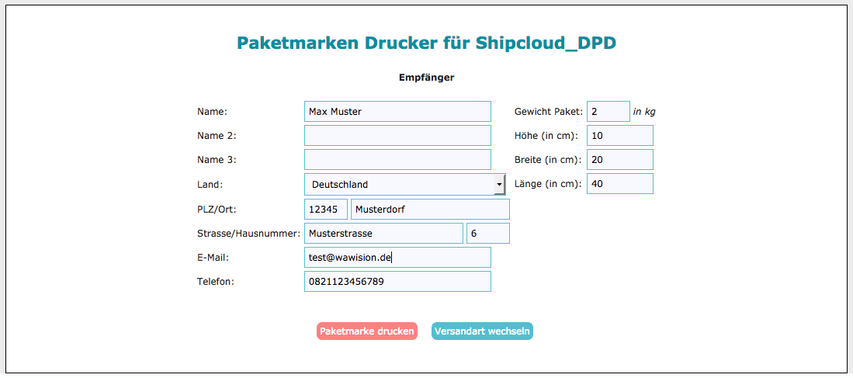Click the house number field with 6
Screen dimensions: 853x378
point(487,234)
